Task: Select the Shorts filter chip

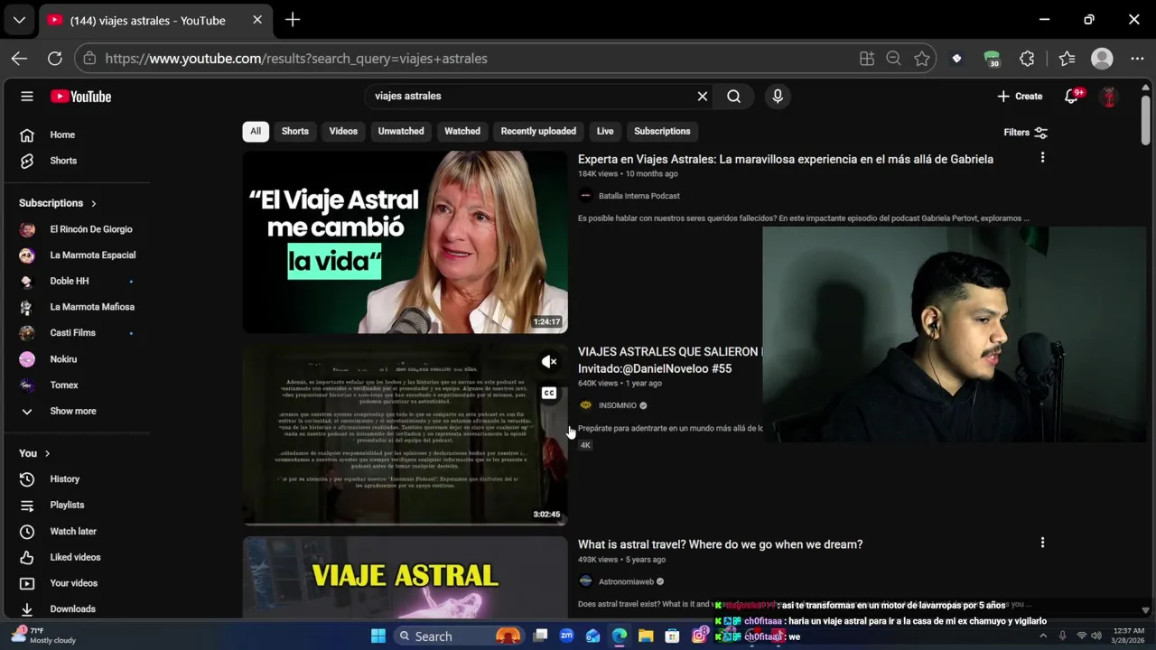Action: [x=295, y=131]
